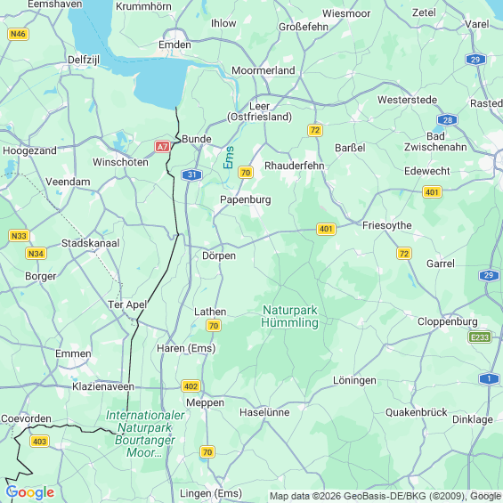Click the Emden city label
Viewport: 503px width, 503px height.
[174, 45]
